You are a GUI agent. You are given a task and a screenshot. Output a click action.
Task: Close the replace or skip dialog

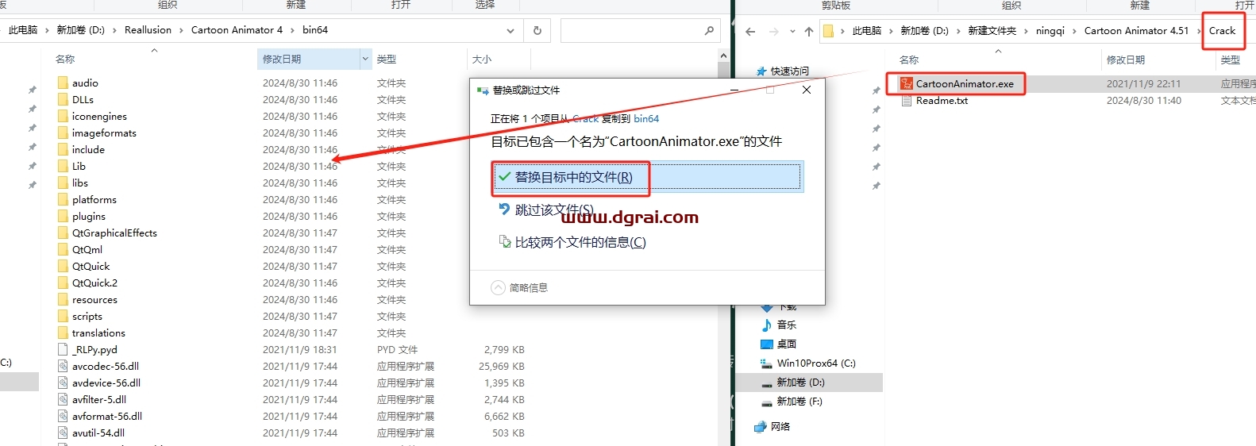click(807, 90)
